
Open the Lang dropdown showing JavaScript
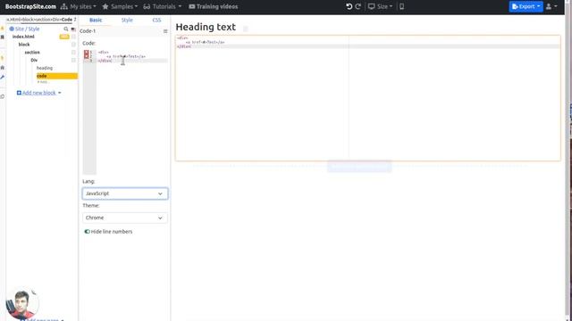coord(125,193)
